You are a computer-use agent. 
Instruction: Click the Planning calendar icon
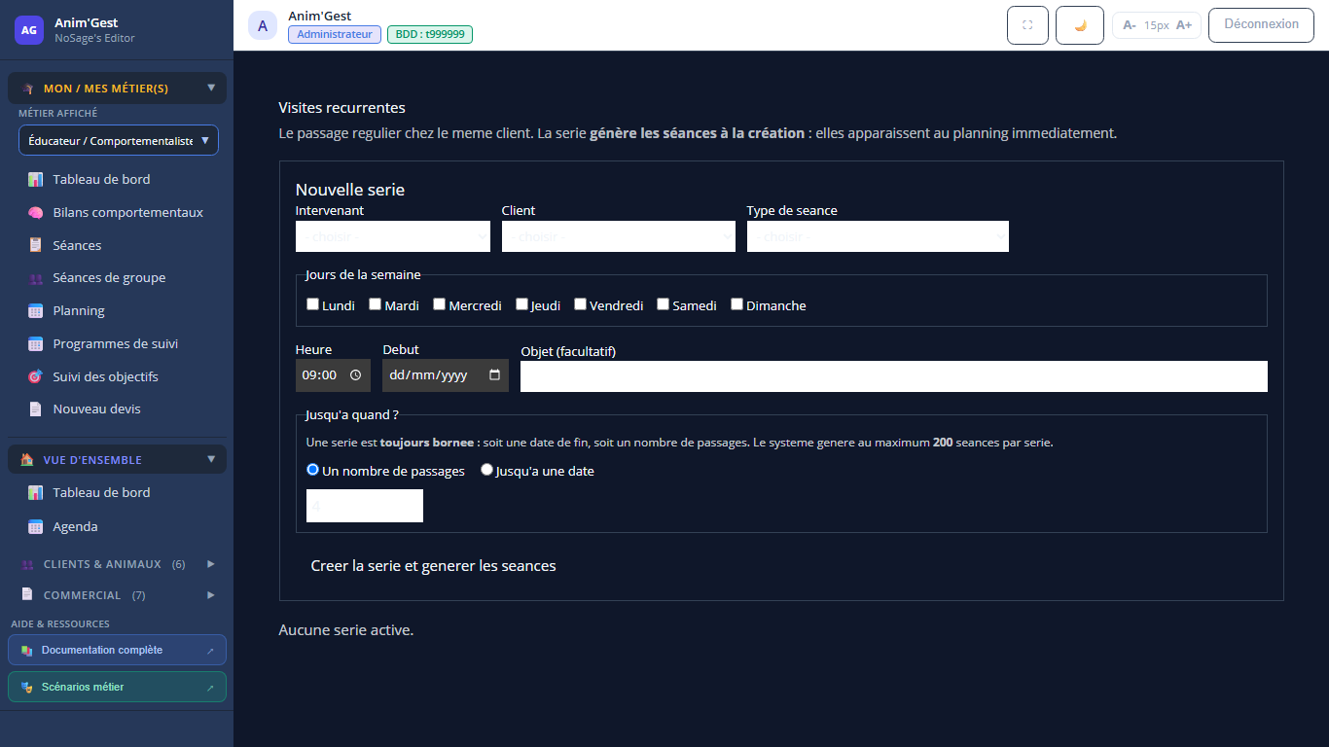coord(36,311)
